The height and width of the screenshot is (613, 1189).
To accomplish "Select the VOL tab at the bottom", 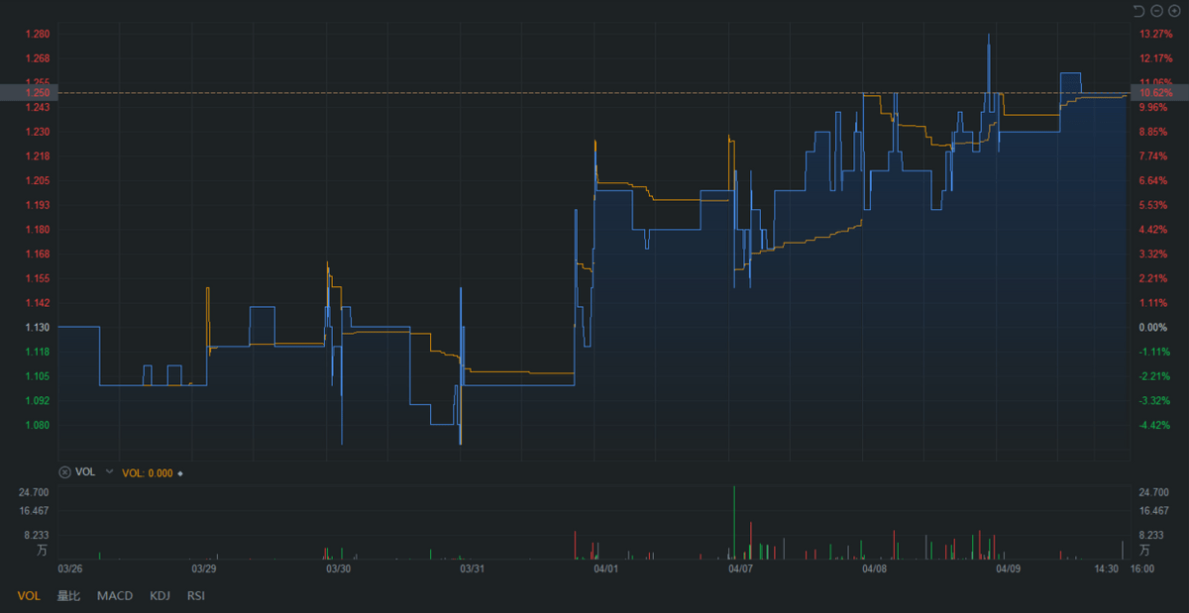I will 29,595.
